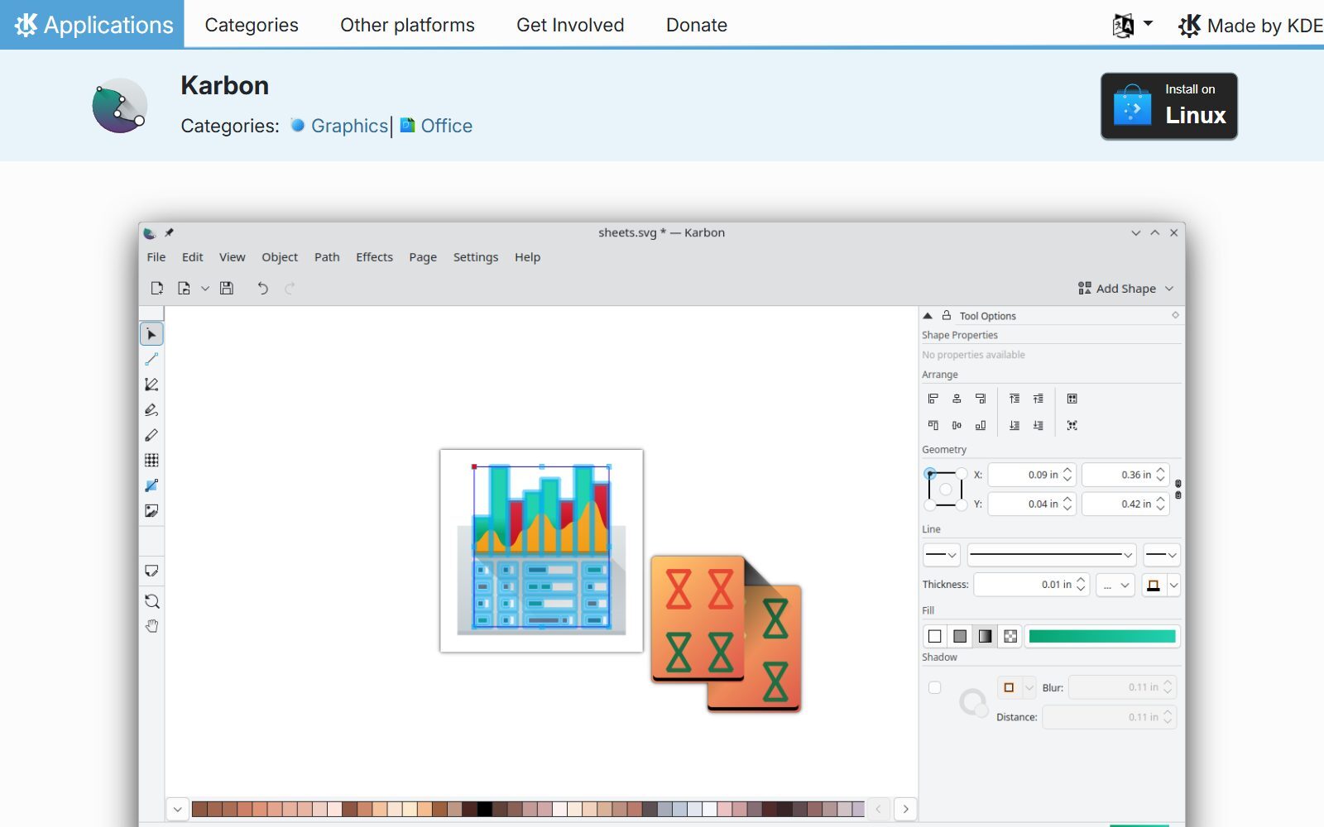Click the Tool Options lock icon
1324x827 pixels.
947,315
